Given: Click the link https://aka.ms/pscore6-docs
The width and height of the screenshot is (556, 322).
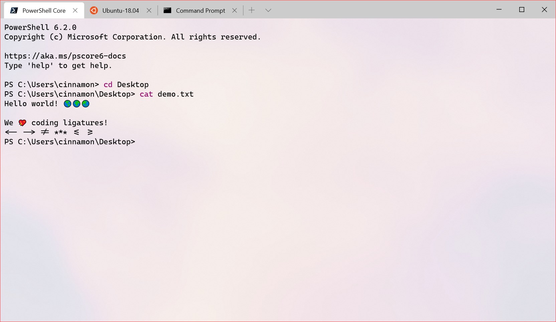Looking at the screenshot, I should (x=65, y=56).
